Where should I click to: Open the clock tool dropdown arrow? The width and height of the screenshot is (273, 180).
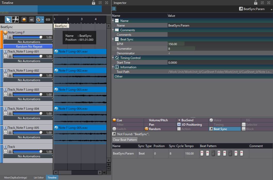[43, 20]
